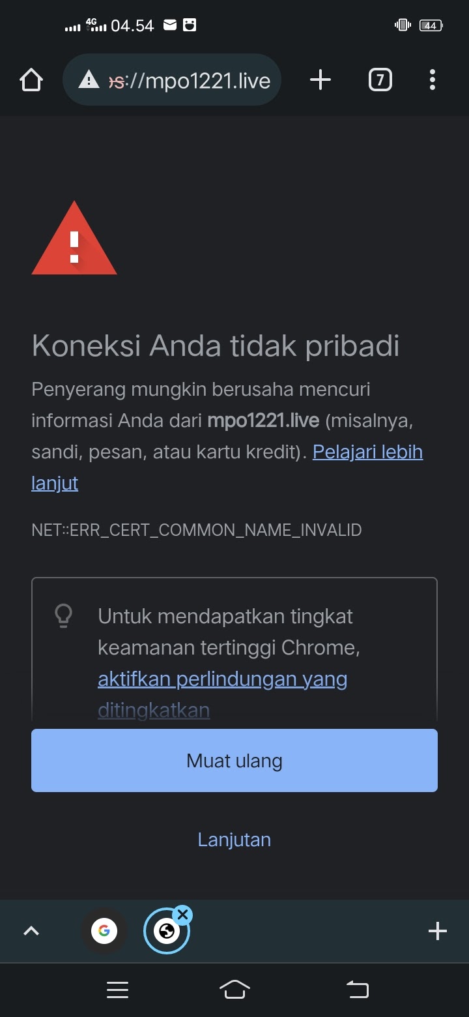Tap the Android home navigation icon

pos(234,989)
